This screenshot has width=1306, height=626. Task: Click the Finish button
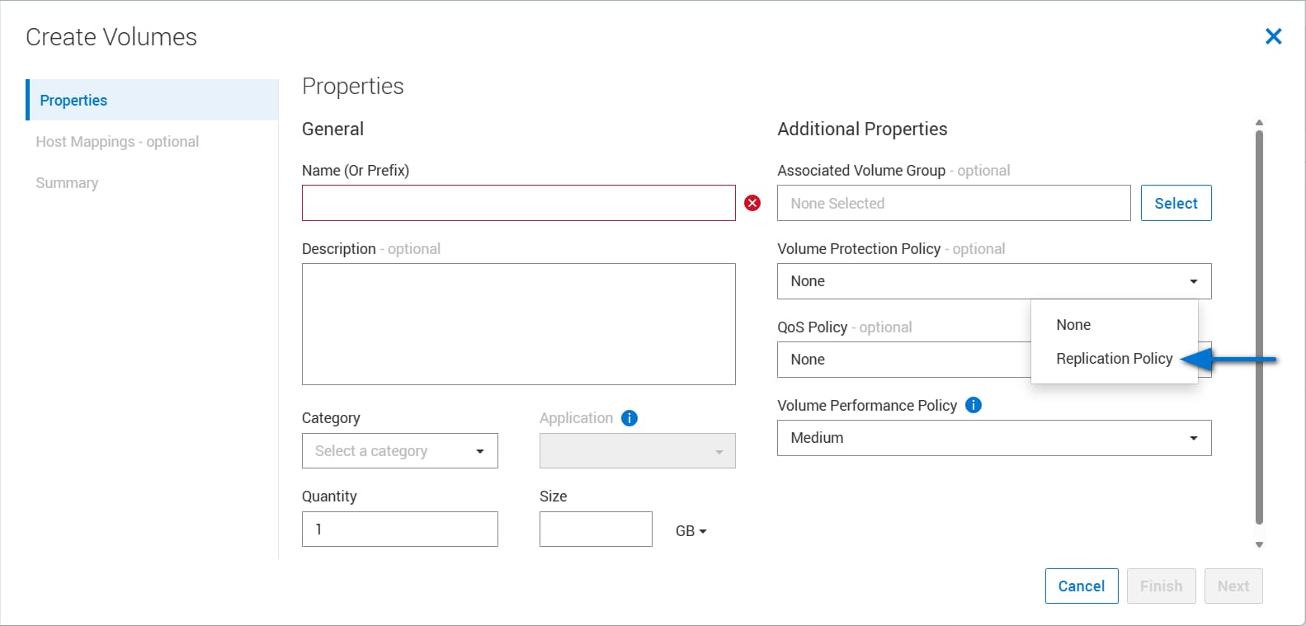click(1162, 586)
